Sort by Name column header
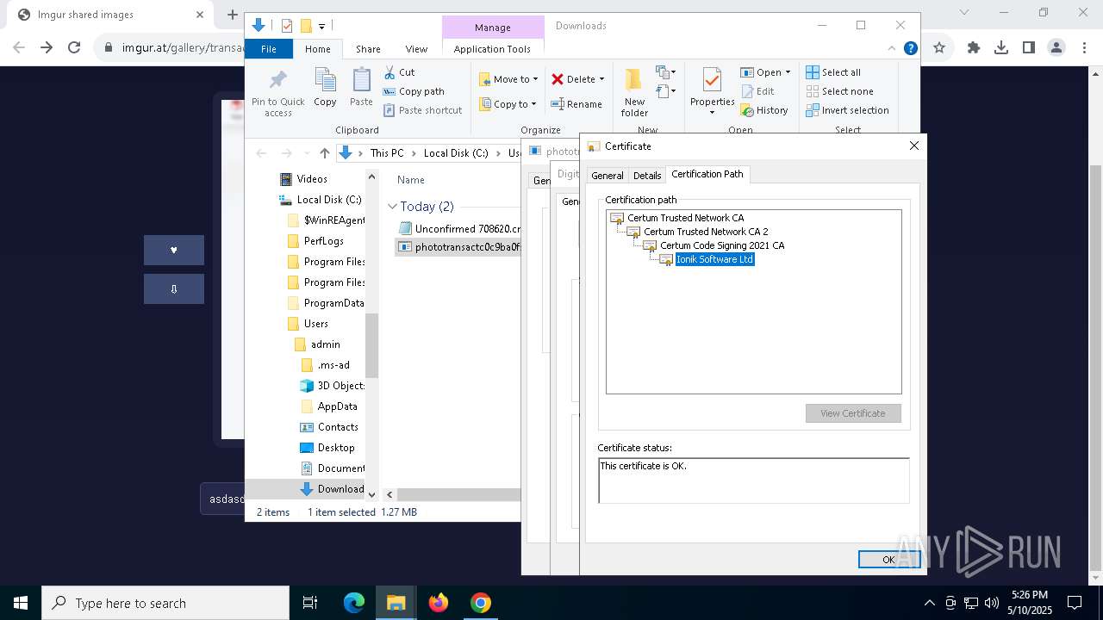The image size is (1103, 620). (x=411, y=180)
